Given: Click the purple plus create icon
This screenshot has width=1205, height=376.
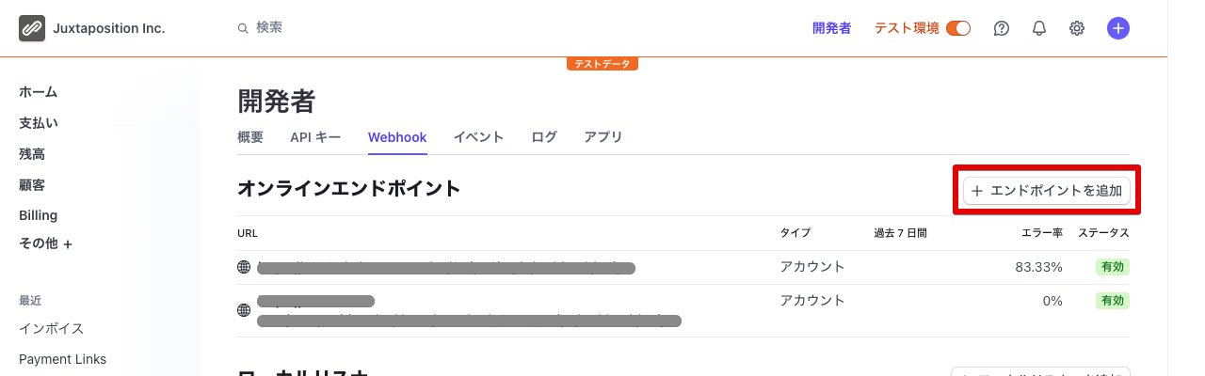Looking at the screenshot, I should coord(1118,28).
